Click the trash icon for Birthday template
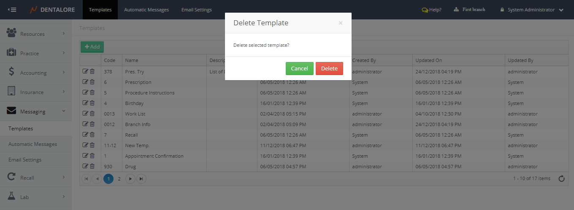Screen dimensions: 574x210 pos(92,103)
